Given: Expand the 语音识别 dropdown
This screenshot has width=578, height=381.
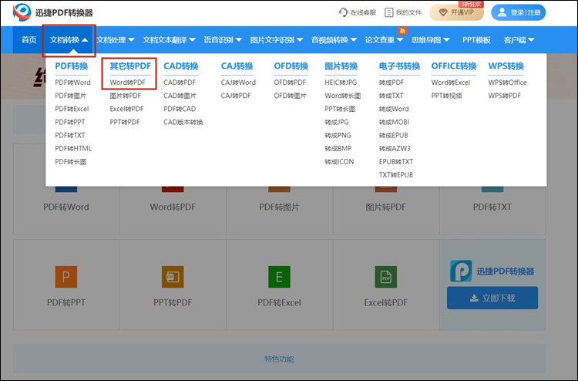Looking at the screenshot, I should [223, 40].
